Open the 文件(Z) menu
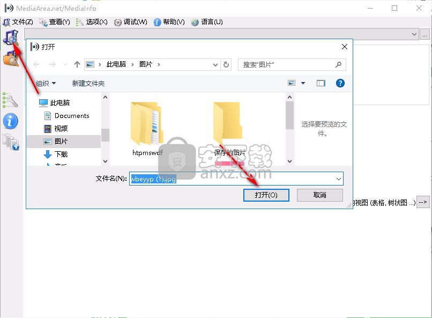 (x=18, y=22)
